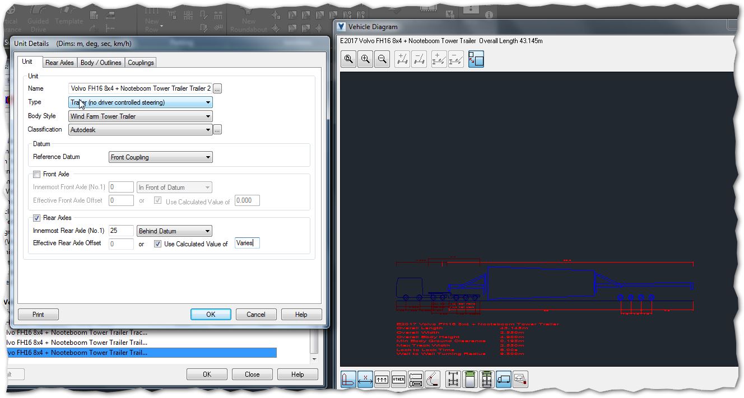Click the green-top vehicle body view icon
The image size is (744, 398).
(x=470, y=380)
